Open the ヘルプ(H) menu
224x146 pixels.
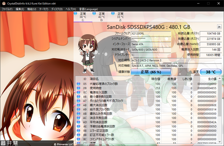click(x=71, y=9)
